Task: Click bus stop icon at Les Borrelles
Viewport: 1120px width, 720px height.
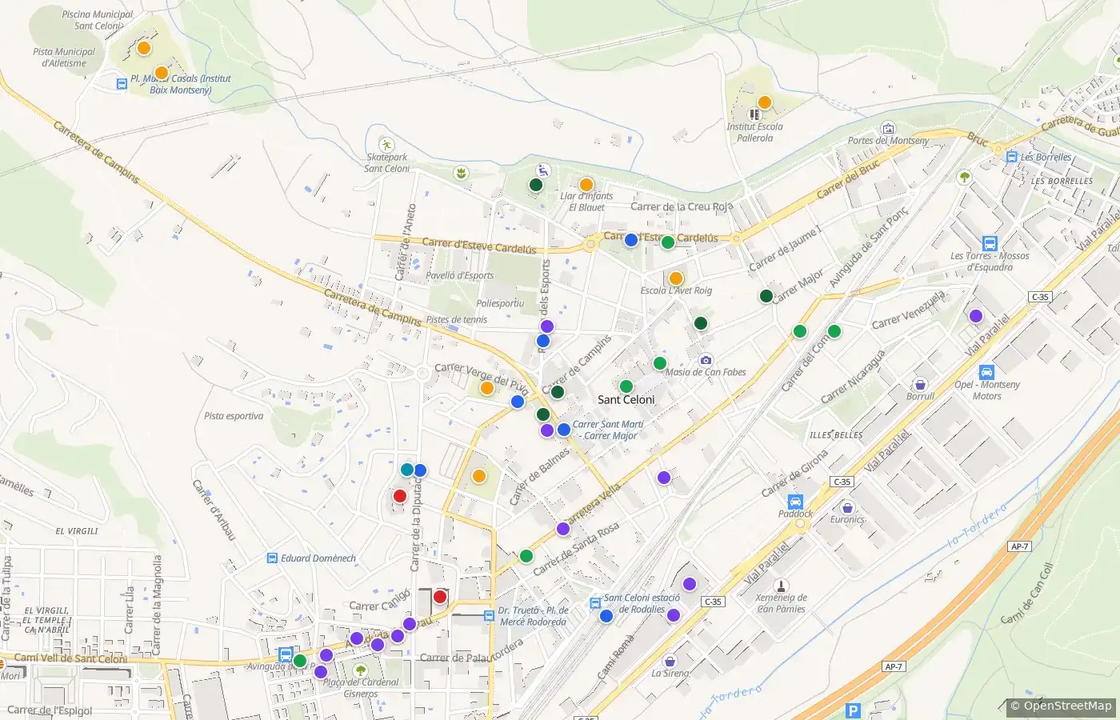Action: (1012, 158)
